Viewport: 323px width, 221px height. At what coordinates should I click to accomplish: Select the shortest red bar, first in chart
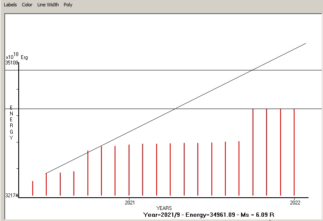pyautogui.click(x=33, y=188)
